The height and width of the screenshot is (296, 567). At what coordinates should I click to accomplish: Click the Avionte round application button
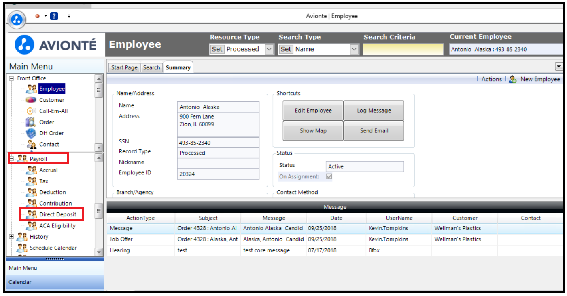click(17, 19)
